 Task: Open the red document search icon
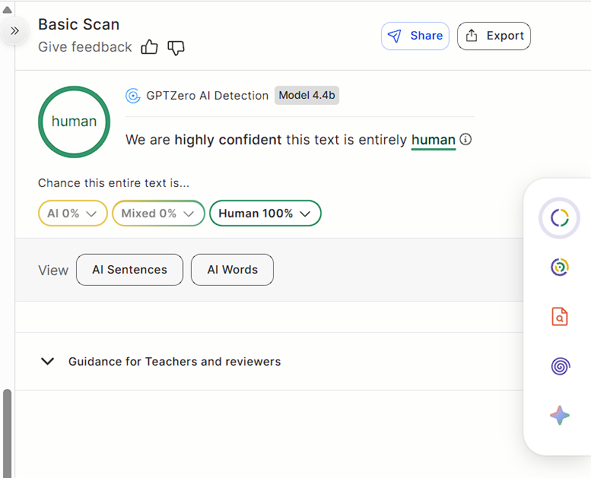(560, 316)
